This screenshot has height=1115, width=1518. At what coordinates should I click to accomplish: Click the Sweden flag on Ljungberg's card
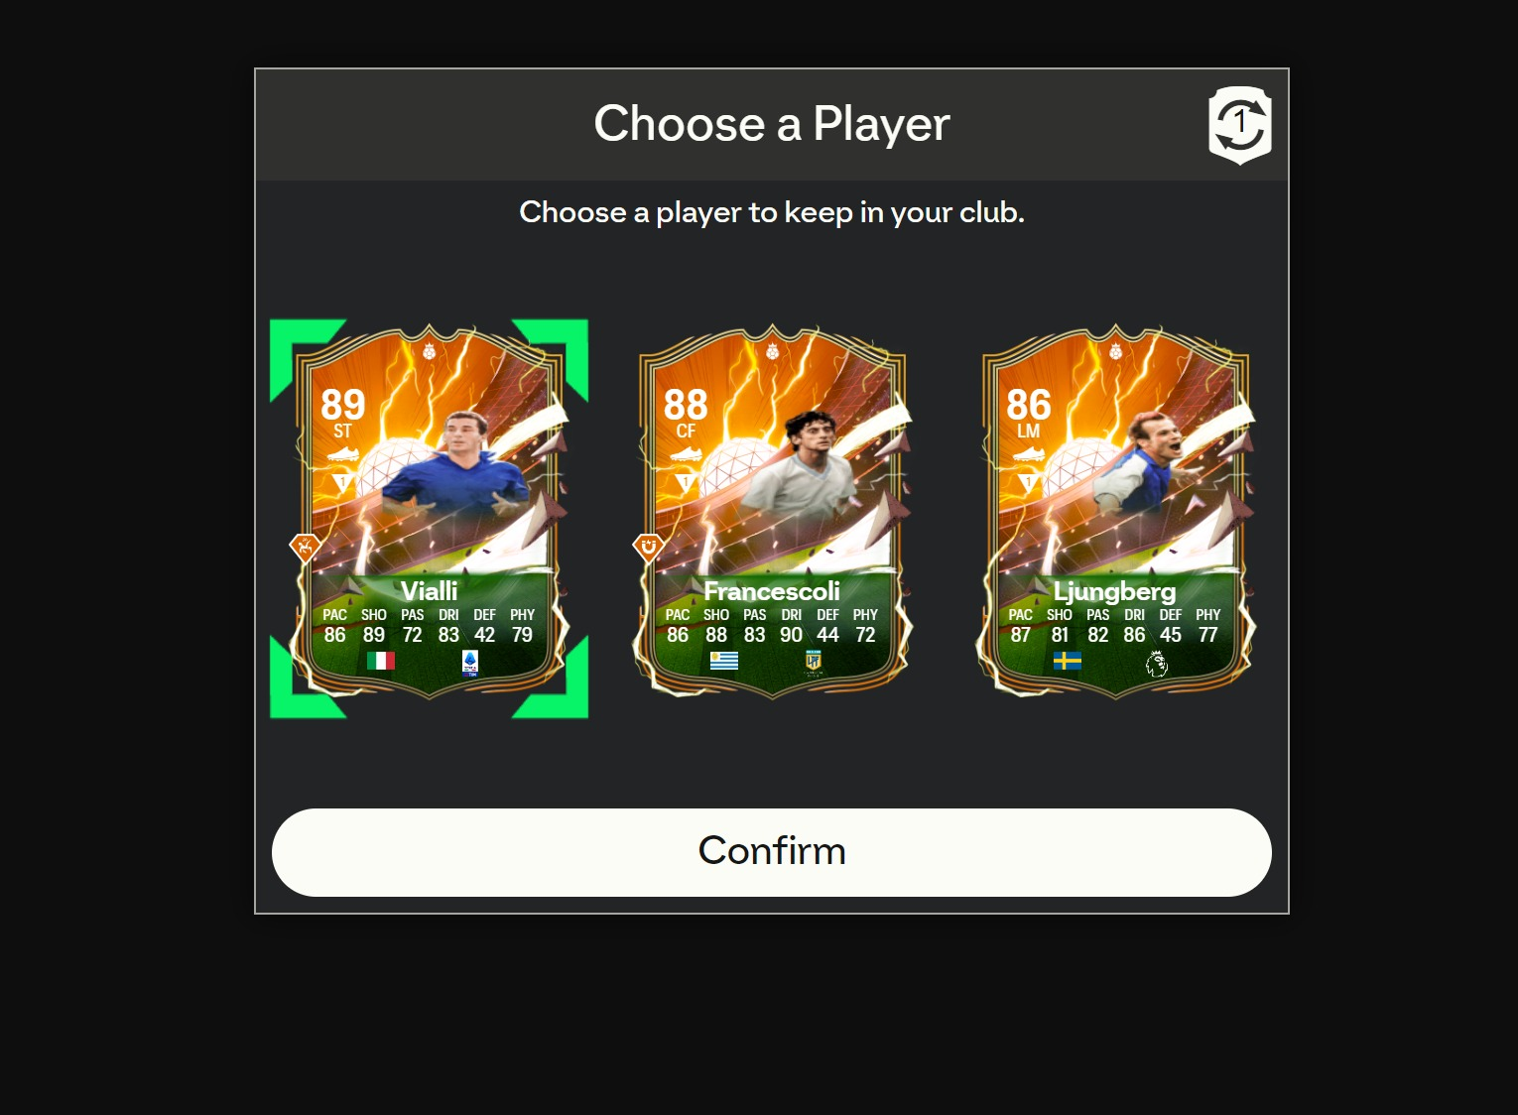pos(1068,661)
